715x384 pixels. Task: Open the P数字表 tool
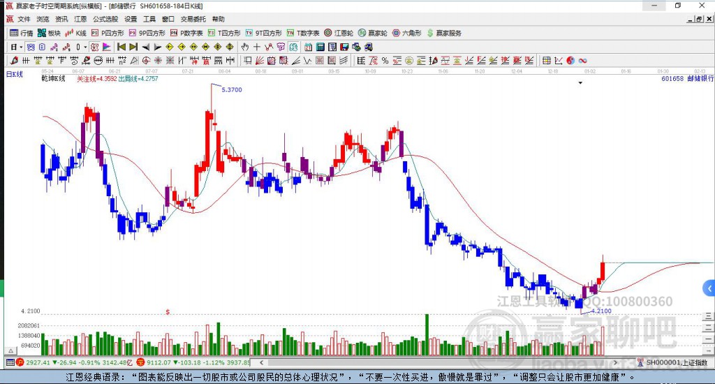[x=186, y=33]
